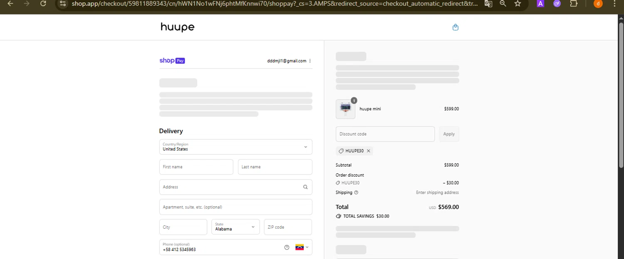
Task: Click the Shipping info question icon
Action: [356, 192]
